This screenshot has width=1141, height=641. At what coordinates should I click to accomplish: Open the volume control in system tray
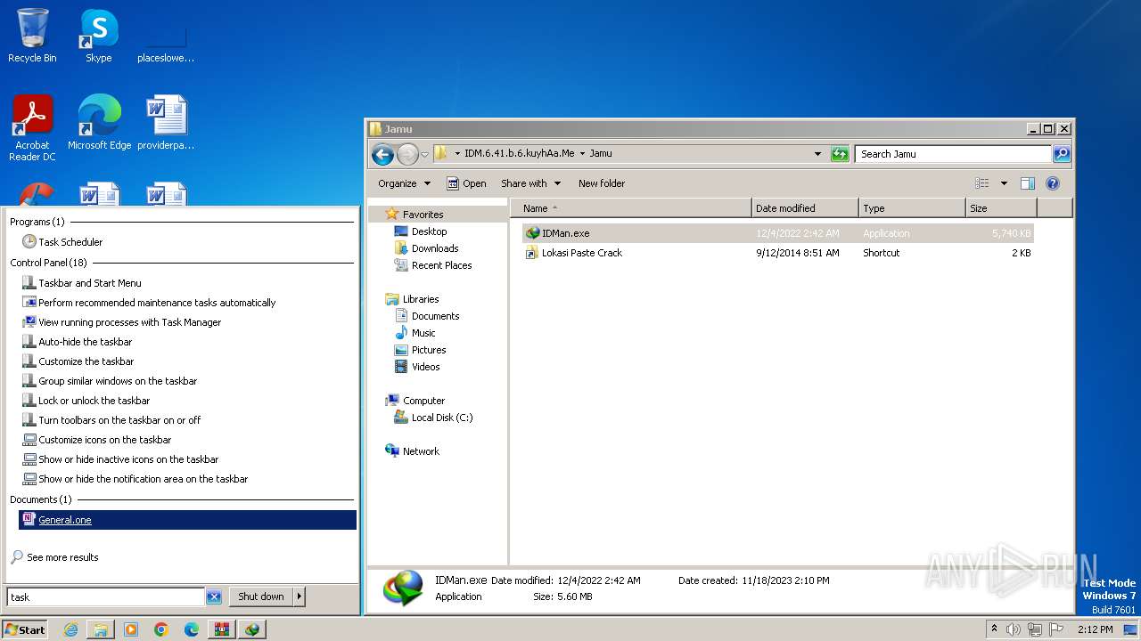[x=1014, y=629]
